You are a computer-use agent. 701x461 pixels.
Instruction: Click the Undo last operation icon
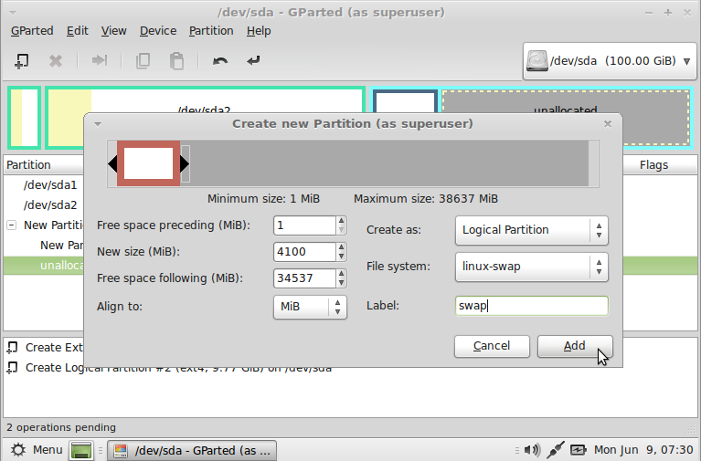[x=220, y=60]
